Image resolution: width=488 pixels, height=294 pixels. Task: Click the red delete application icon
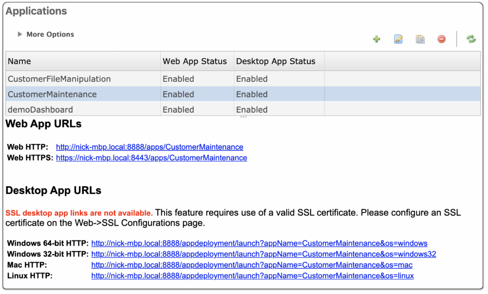(x=442, y=39)
